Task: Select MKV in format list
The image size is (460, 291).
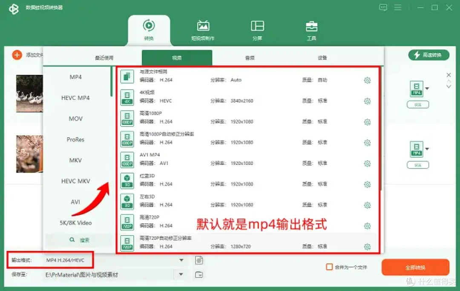Action: click(x=76, y=160)
